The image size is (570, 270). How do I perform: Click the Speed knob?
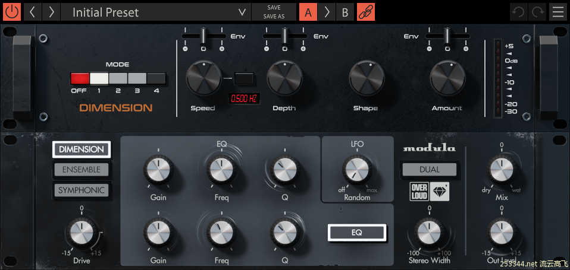[x=203, y=78]
